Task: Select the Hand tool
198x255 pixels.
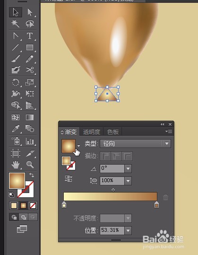Action: pos(16,165)
